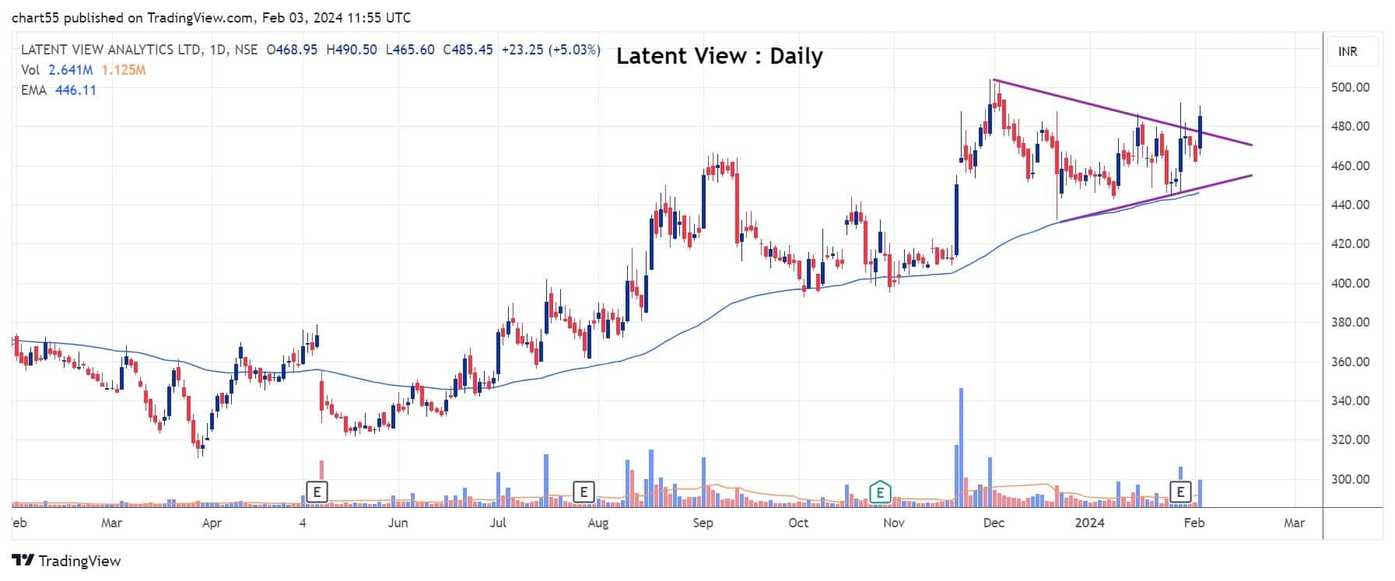
Task: Click the green earnings marker near November
Action: click(880, 492)
